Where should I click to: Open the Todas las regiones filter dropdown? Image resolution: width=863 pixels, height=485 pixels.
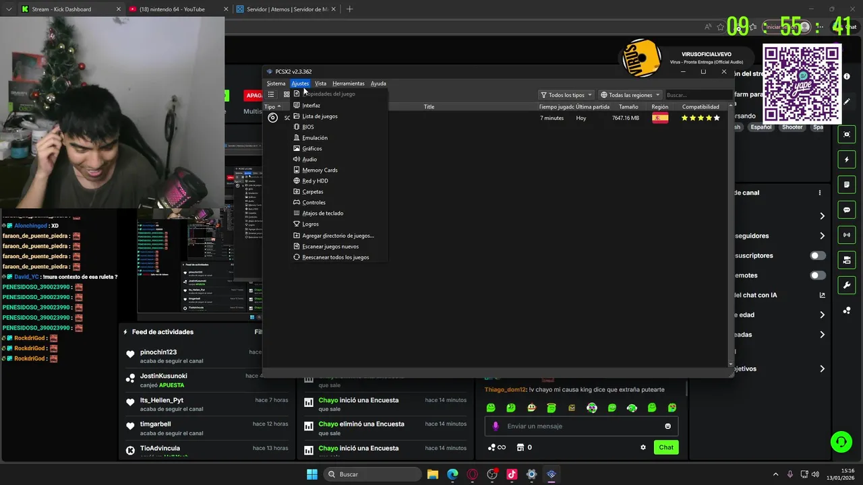[630, 95]
